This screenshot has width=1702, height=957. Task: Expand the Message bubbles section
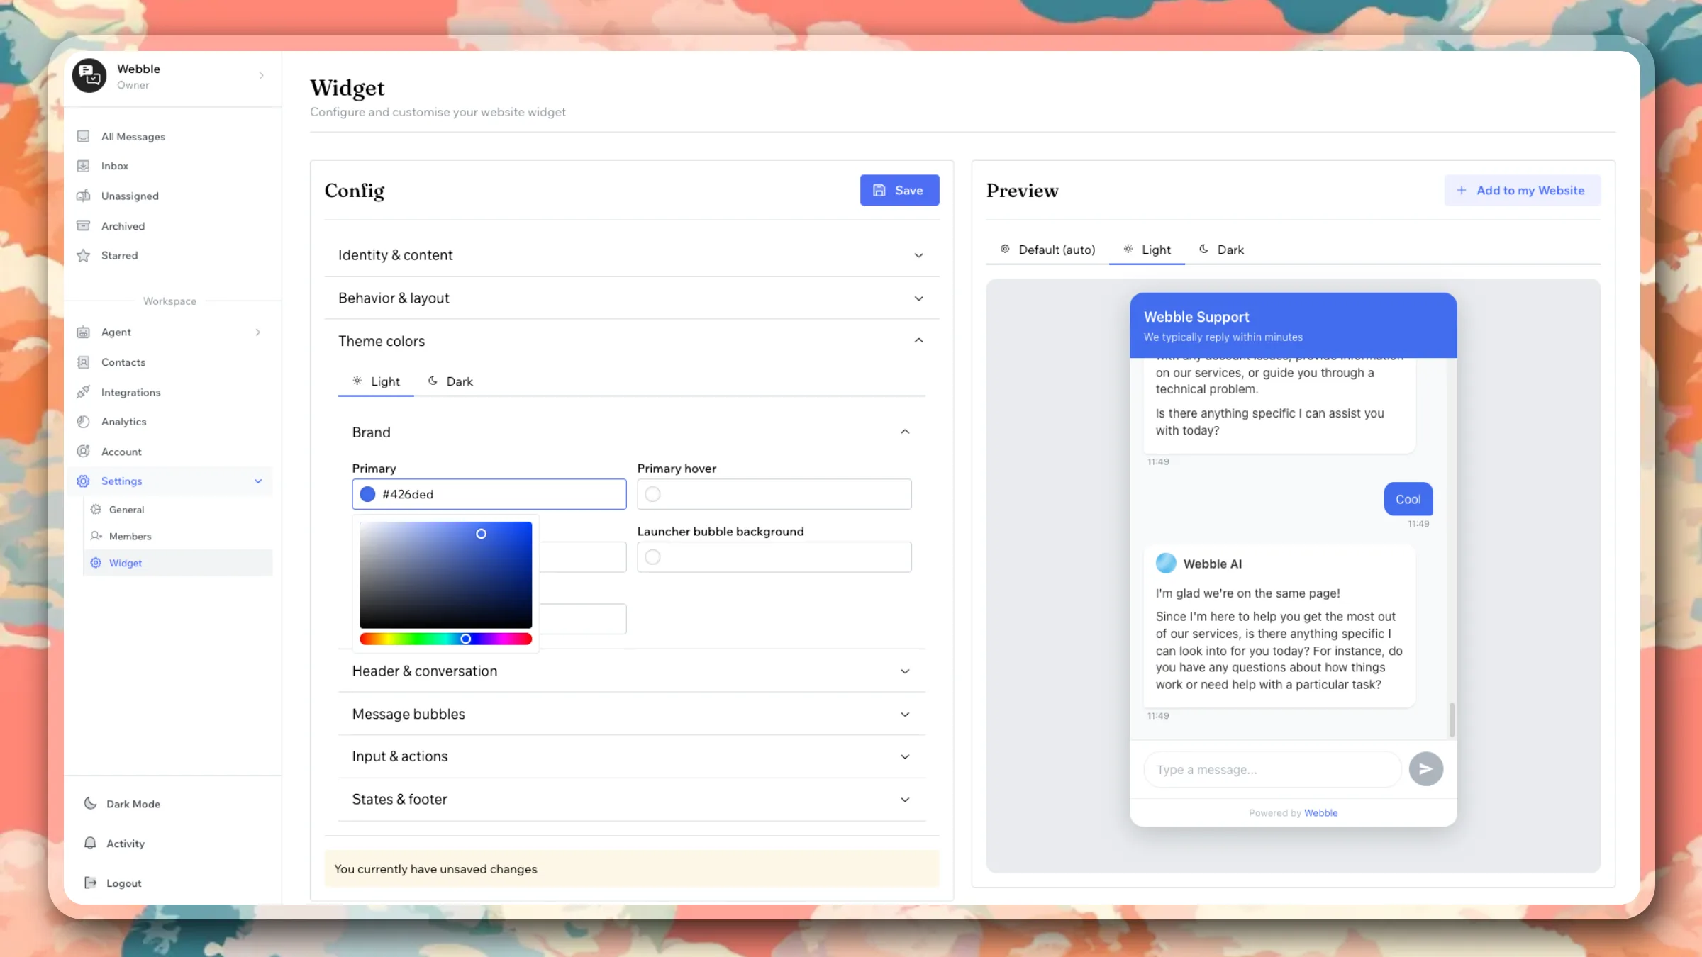(631, 715)
